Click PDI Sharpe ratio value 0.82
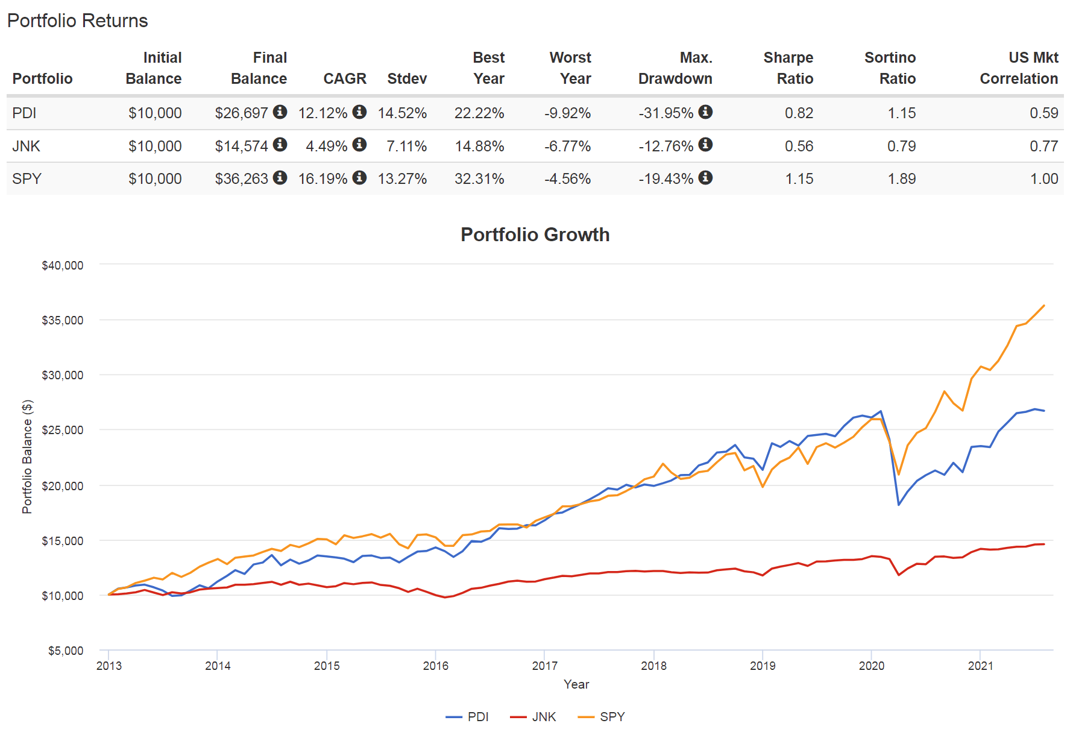Screen dimensions: 1076x729 coord(799,113)
